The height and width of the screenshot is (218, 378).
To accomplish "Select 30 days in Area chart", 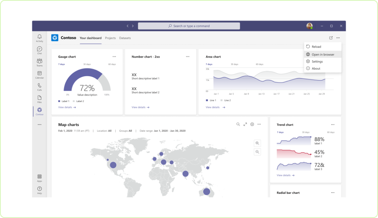I will (x=235, y=64).
